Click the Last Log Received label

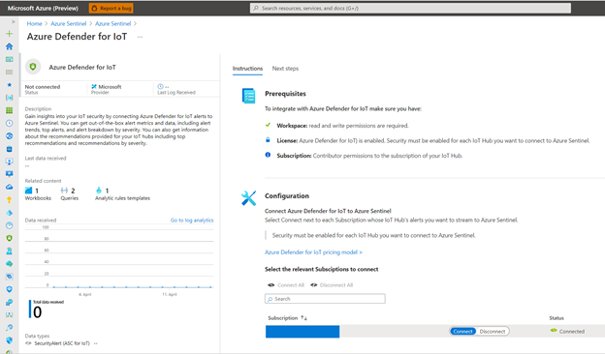(x=176, y=93)
